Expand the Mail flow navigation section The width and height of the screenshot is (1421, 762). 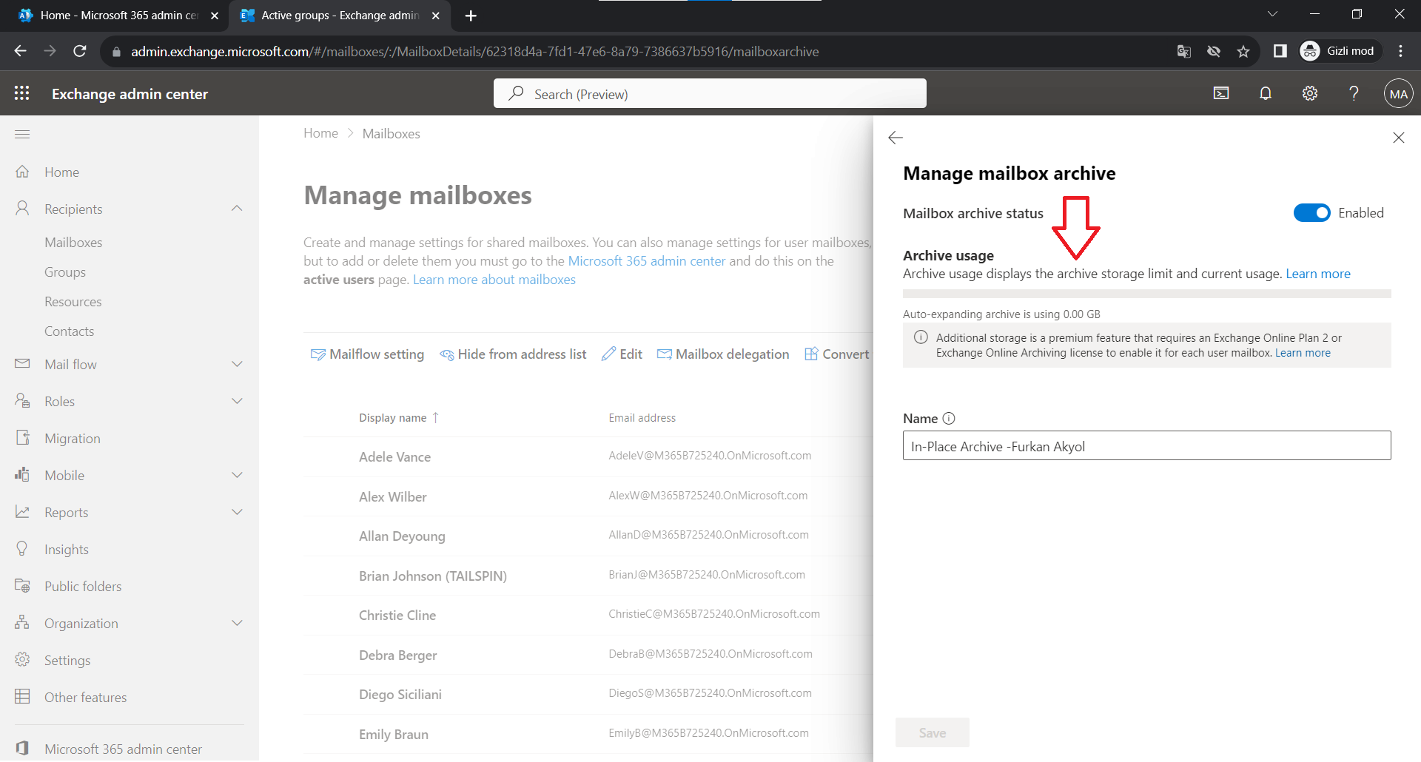(237, 364)
